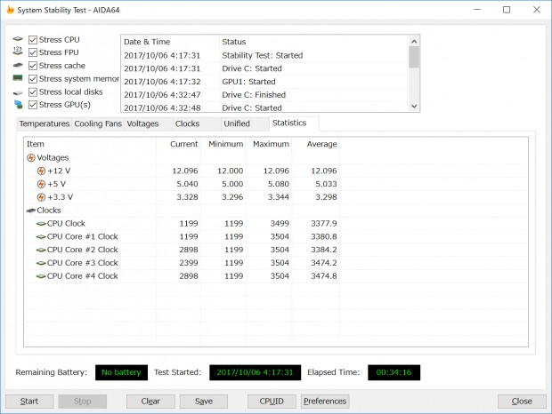Select the 'Drive C: Finished' log entry
The width and height of the screenshot is (552, 414).
pos(254,95)
